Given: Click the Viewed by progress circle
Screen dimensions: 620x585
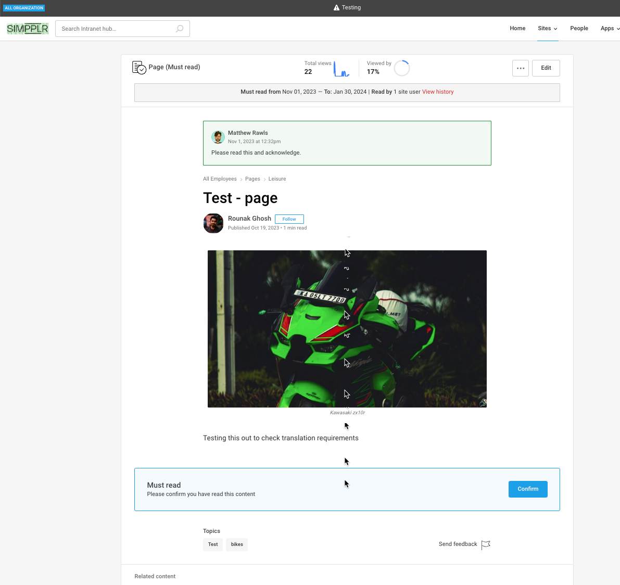Looking at the screenshot, I should click(x=402, y=68).
